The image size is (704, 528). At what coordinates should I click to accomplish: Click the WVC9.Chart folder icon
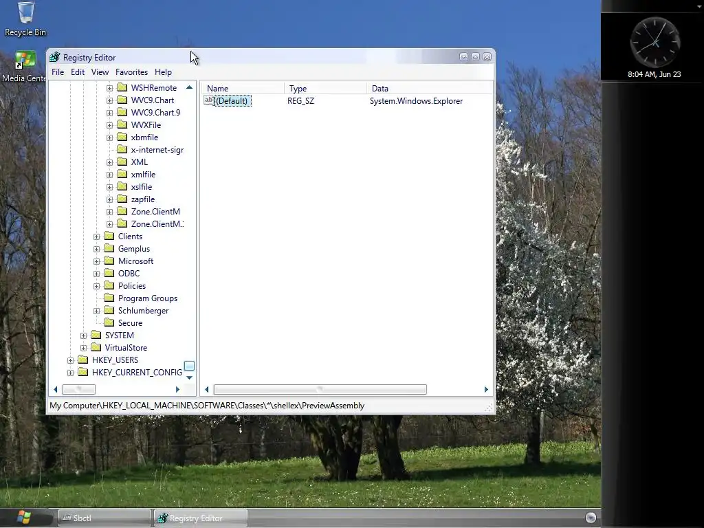tap(122, 100)
